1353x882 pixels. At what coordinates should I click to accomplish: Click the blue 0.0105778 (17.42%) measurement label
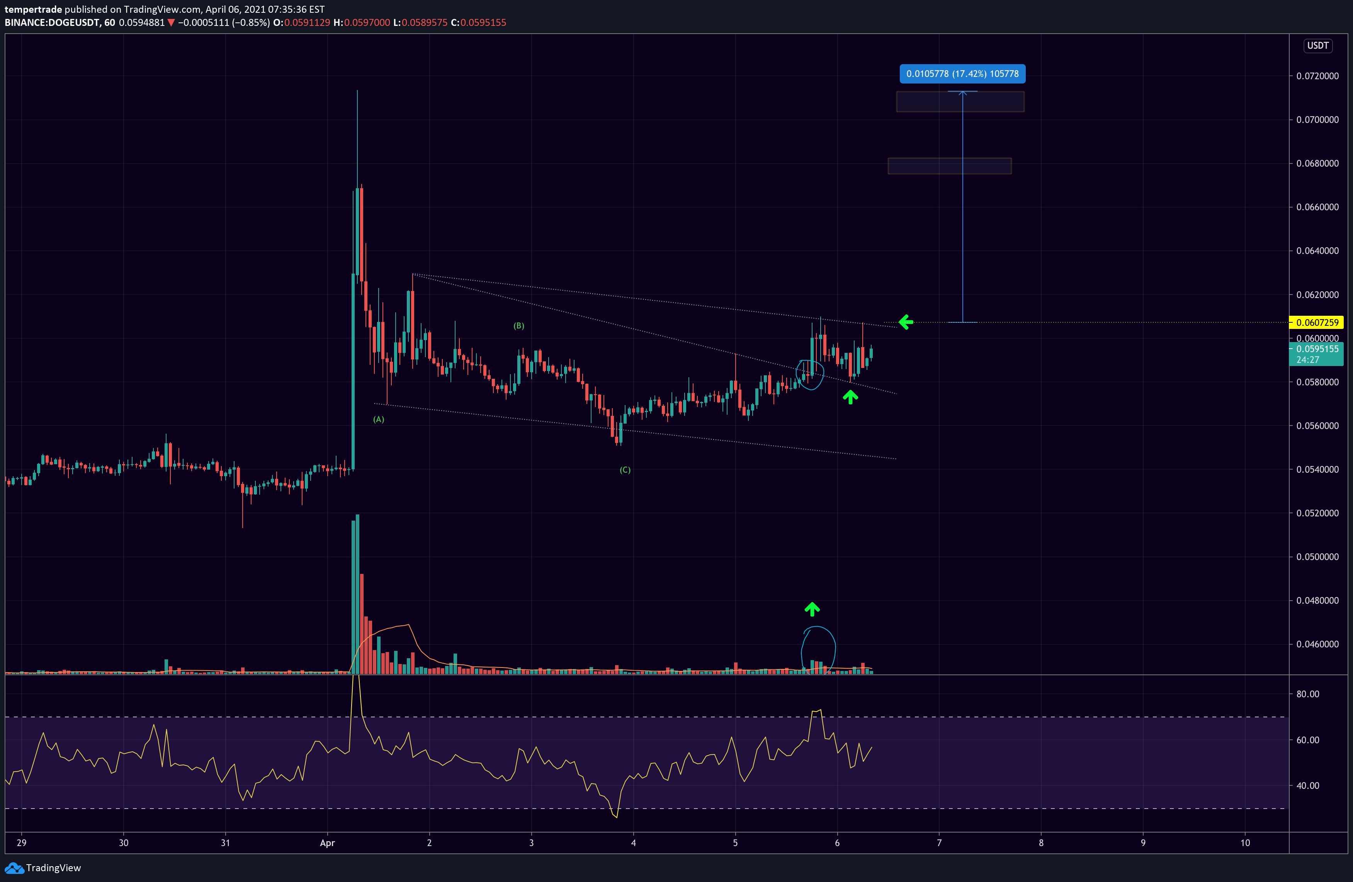(962, 74)
